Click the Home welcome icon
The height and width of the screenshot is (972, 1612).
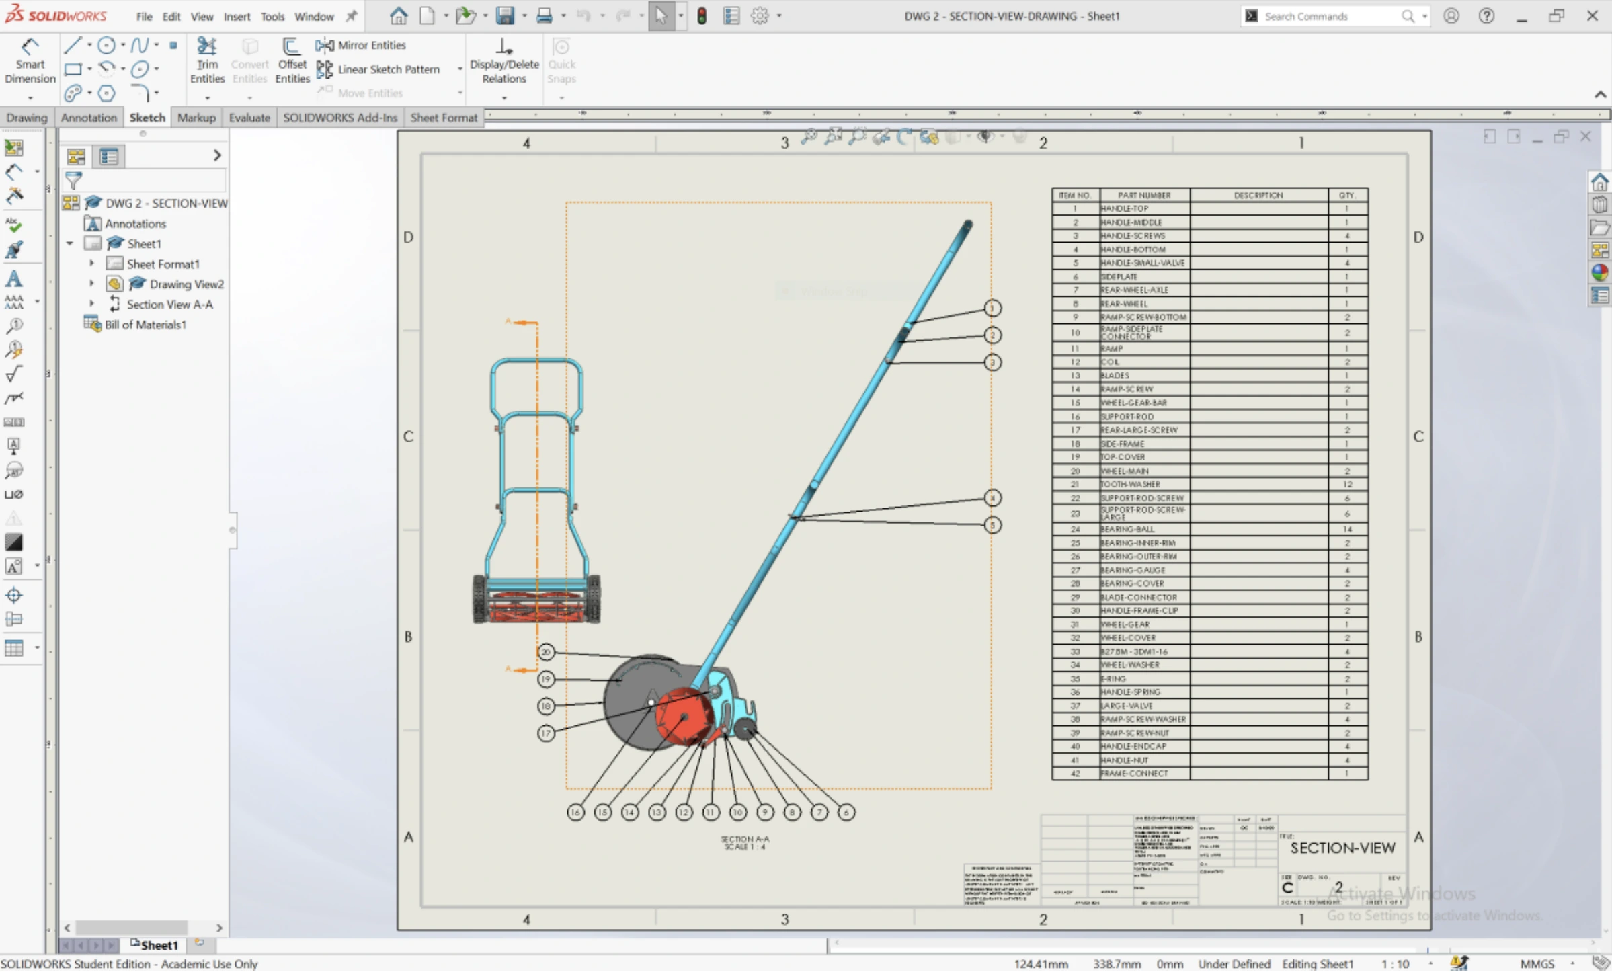pyautogui.click(x=399, y=15)
